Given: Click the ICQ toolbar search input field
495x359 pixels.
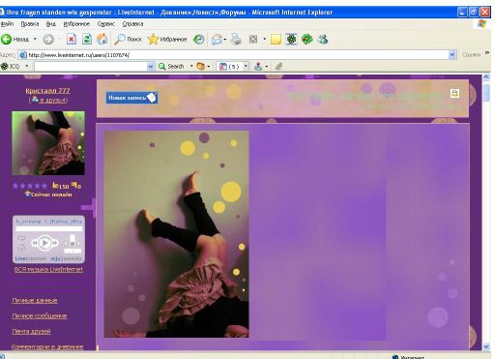Looking at the screenshot, I should (x=91, y=67).
